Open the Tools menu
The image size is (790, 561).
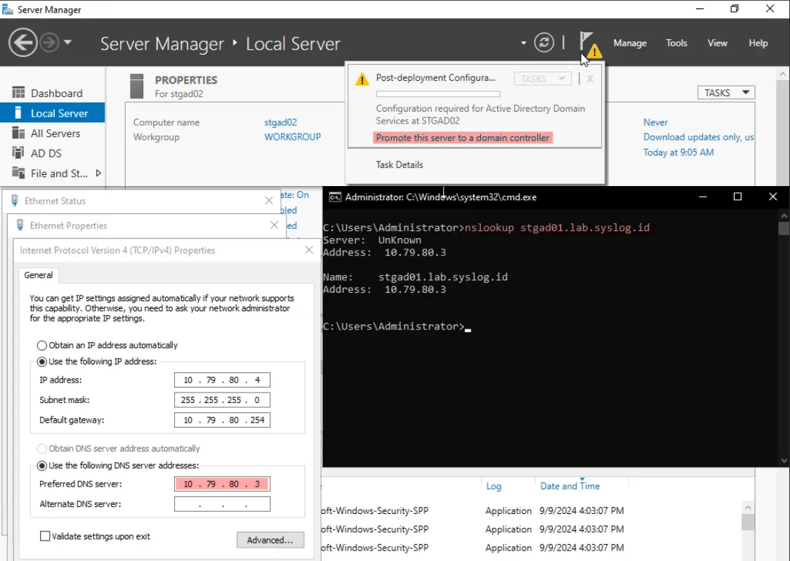tap(676, 44)
